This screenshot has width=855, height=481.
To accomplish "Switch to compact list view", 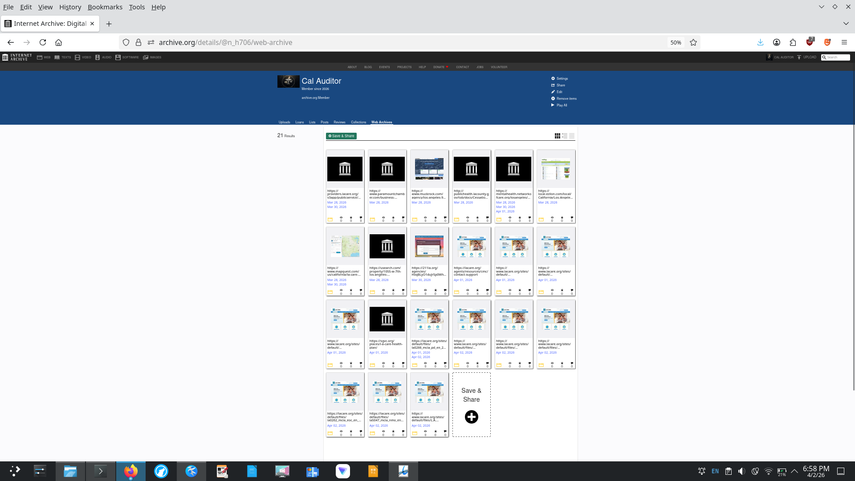I will click(x=572, y=136).
